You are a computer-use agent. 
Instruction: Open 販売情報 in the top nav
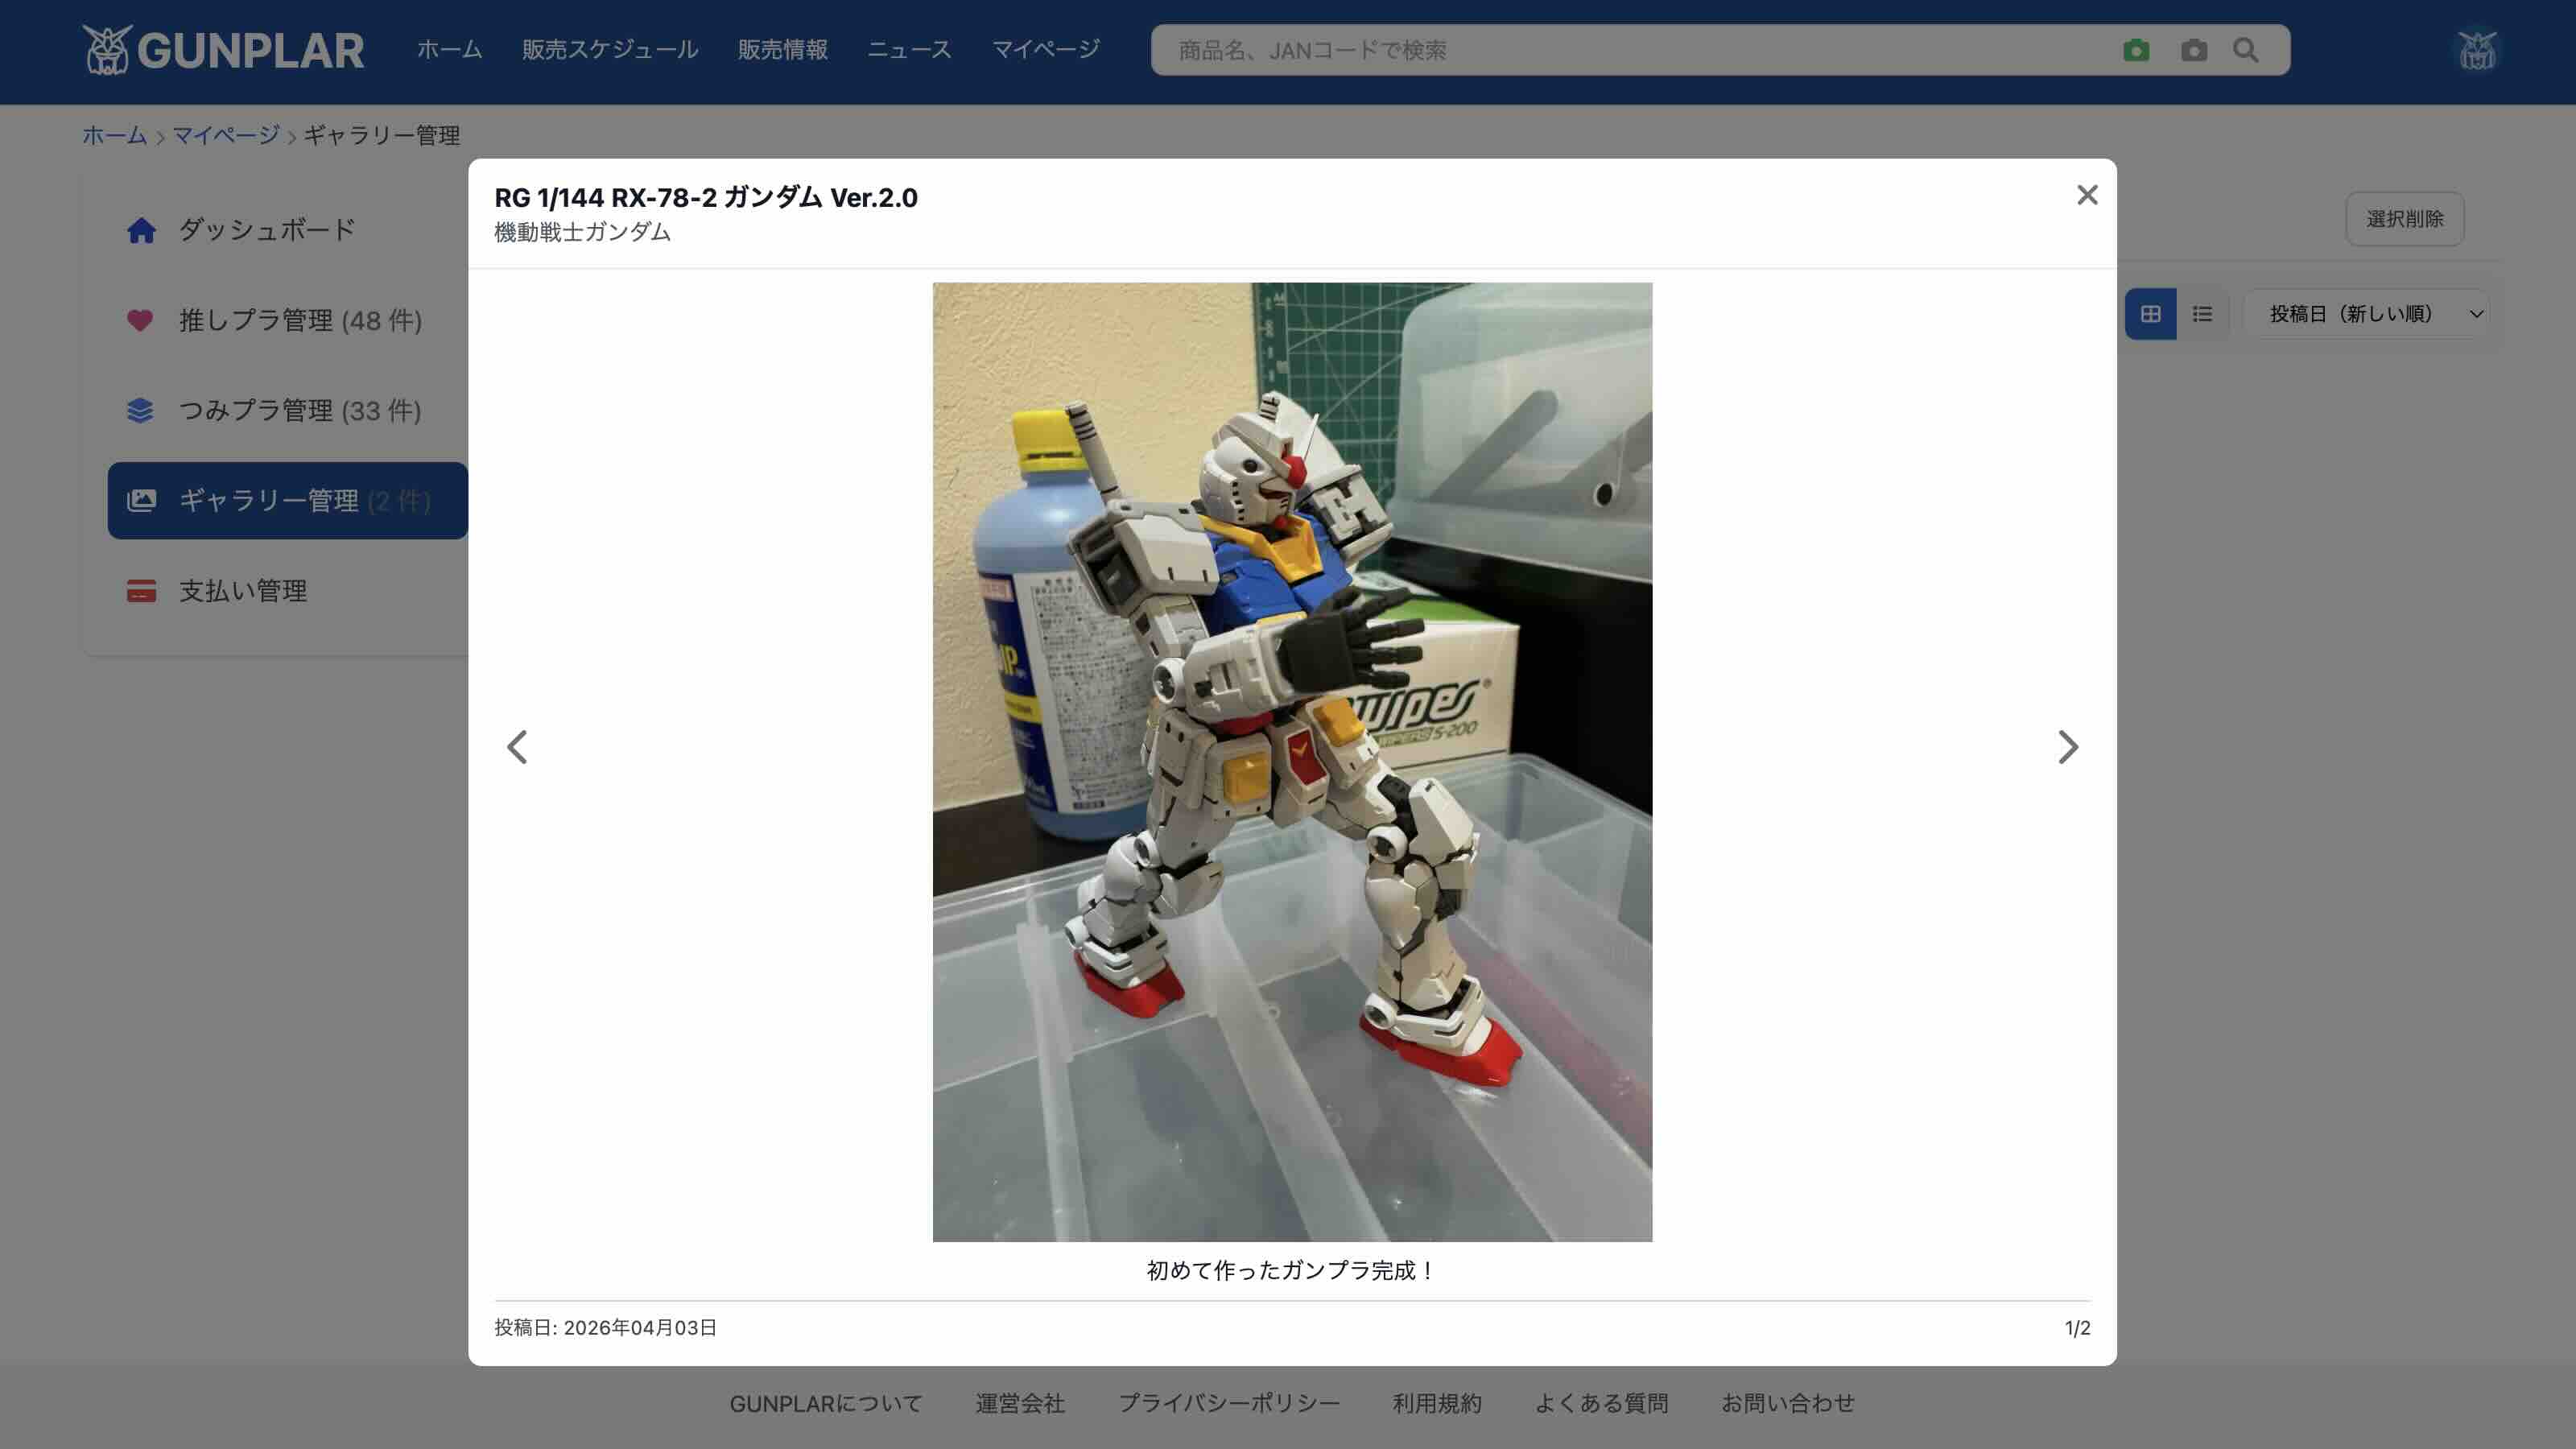point(783,50)
